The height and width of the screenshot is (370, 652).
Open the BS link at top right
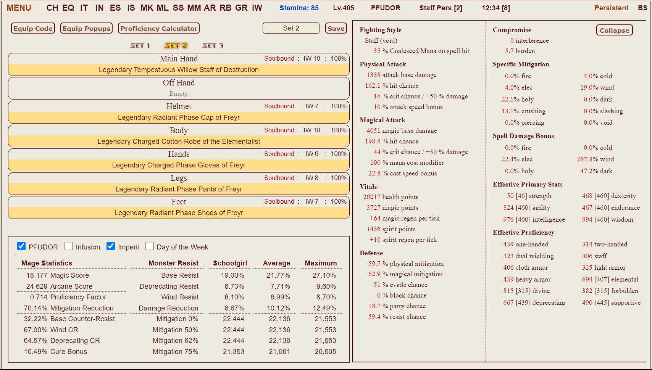click(642, 8)
